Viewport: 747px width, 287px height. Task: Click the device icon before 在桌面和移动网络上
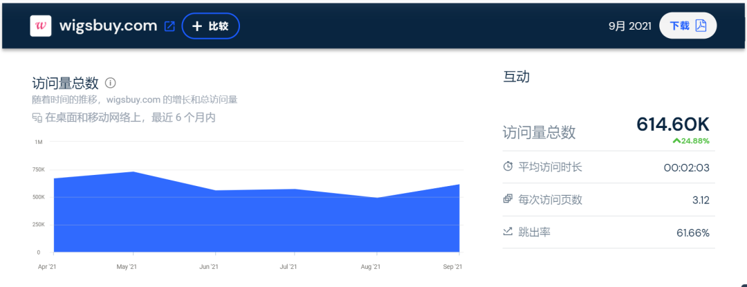[x=37, y=118]
